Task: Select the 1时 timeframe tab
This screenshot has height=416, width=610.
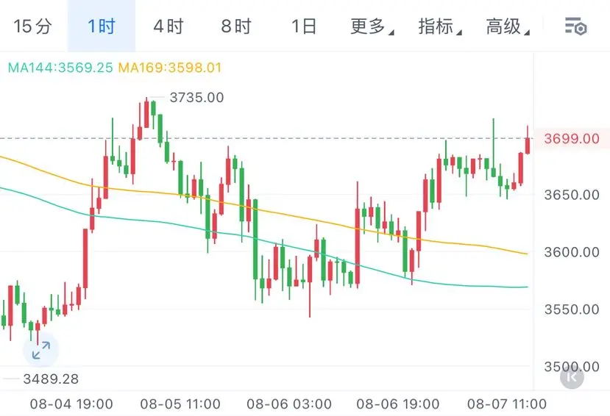Action: click(102, 26)
